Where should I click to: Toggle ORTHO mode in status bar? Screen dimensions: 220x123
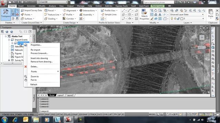60,114
